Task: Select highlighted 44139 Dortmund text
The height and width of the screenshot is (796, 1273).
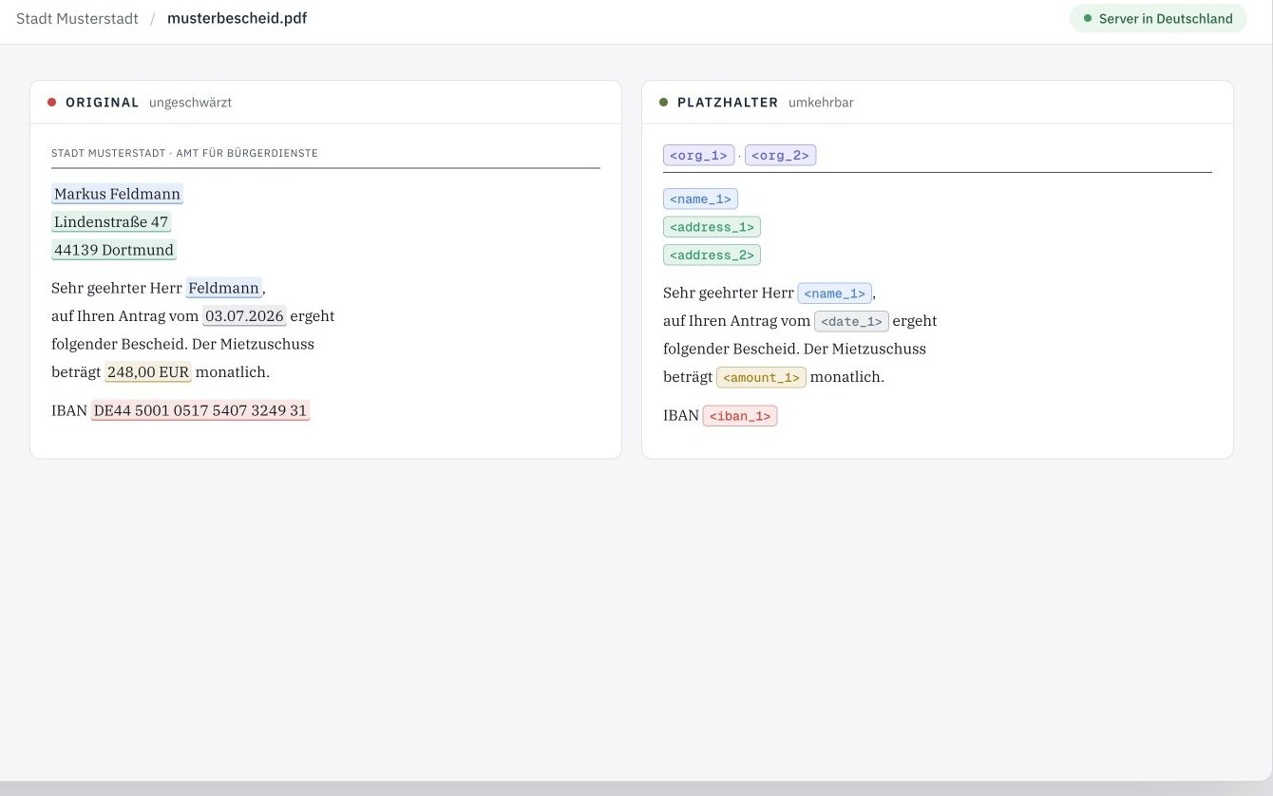Action: (x=114, y=250)
